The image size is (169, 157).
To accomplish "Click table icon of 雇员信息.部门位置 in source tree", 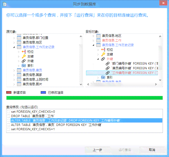I will 19,38.
